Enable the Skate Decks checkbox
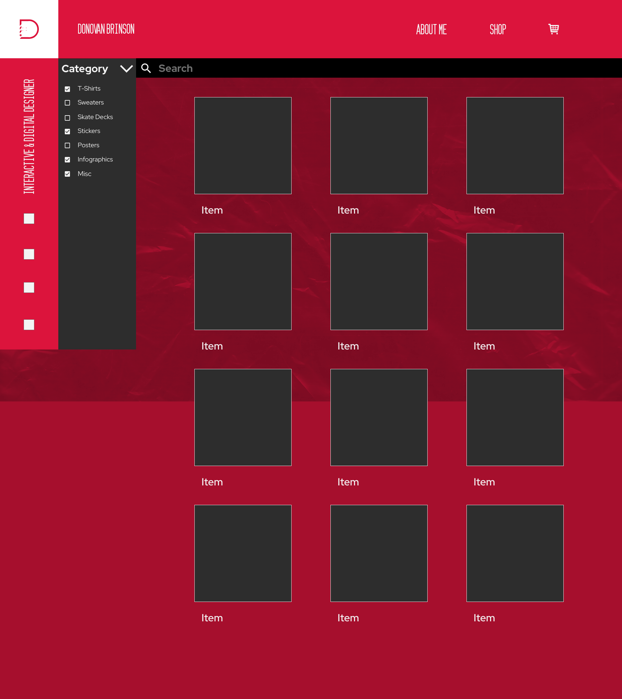The image size is (622, 699). click(x=67, y=118)
